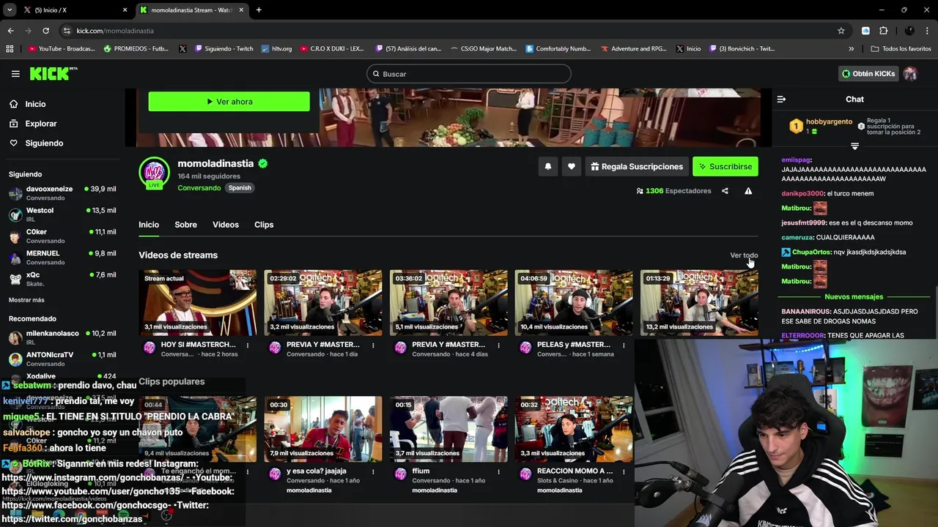This screenshot has height=527, width=938.
Task: Switch to the Inicio channel tab
Action: pyautogui.click(x=149, y=225)
